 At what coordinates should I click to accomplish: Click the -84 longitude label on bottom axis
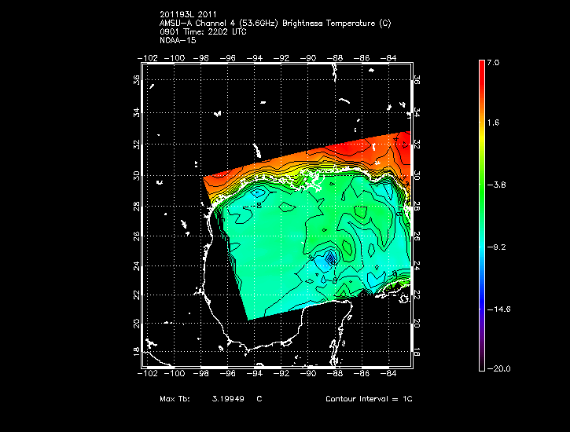click(x=389, y=374)
